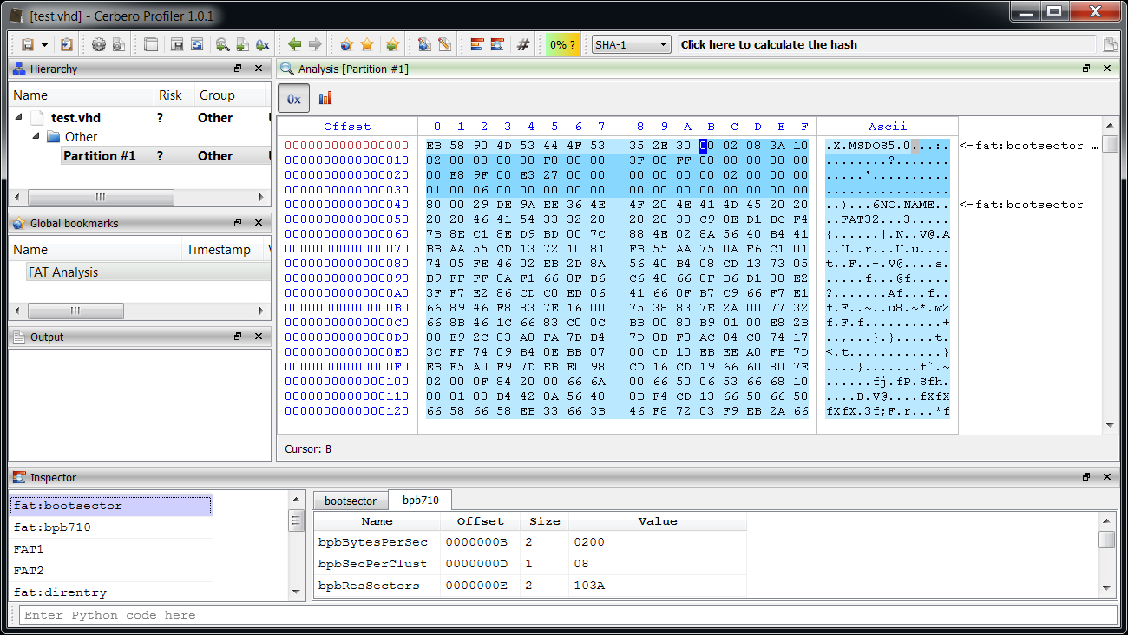
Task: Switch to the bpb710 tab
Action: point(421,500)
